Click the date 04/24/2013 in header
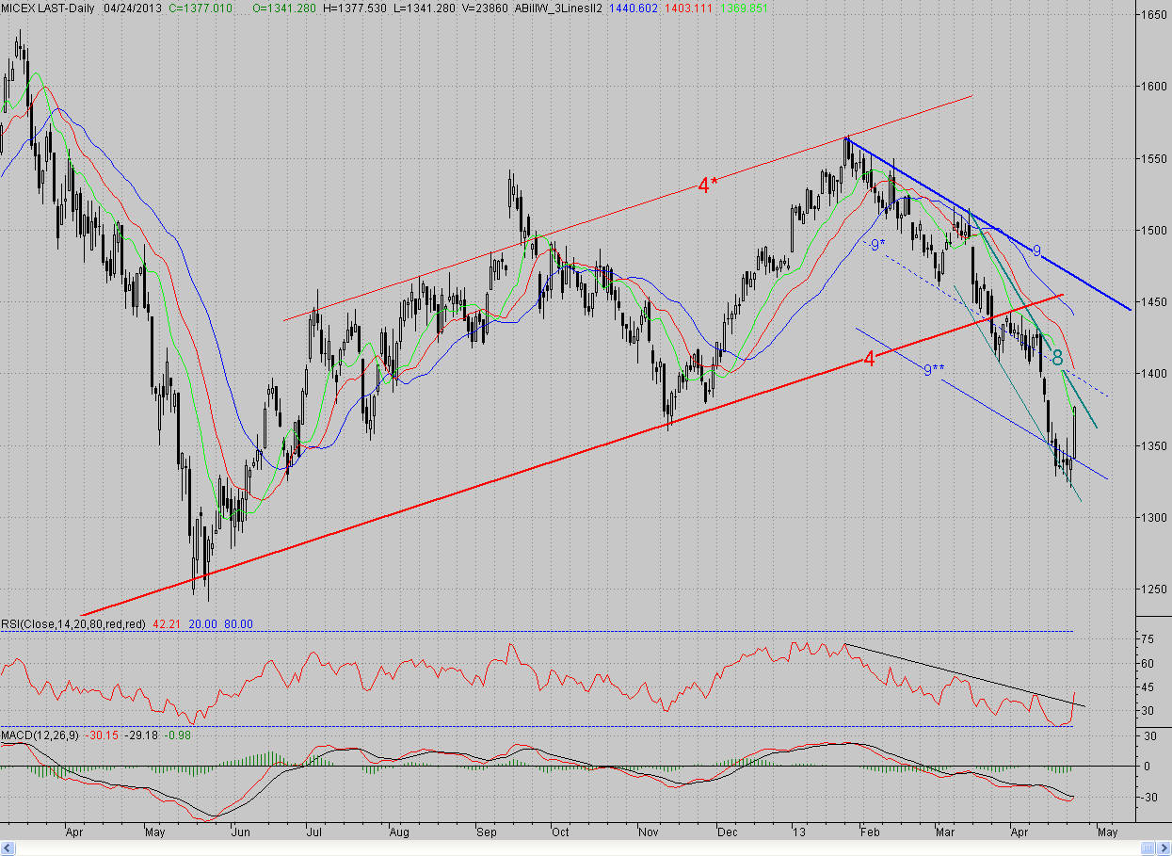The width and height of the screenshot is (1172, 856). [129, 7]
